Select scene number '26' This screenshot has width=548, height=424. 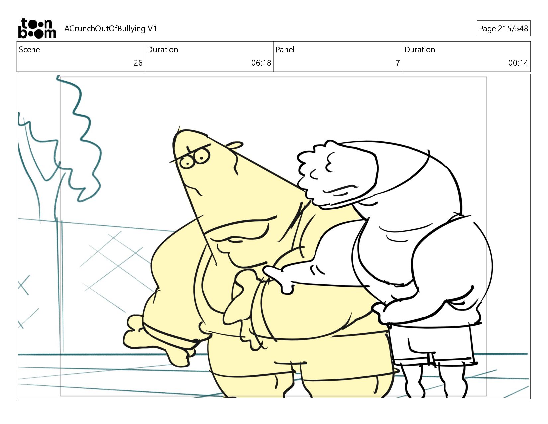tap(138, 63)
